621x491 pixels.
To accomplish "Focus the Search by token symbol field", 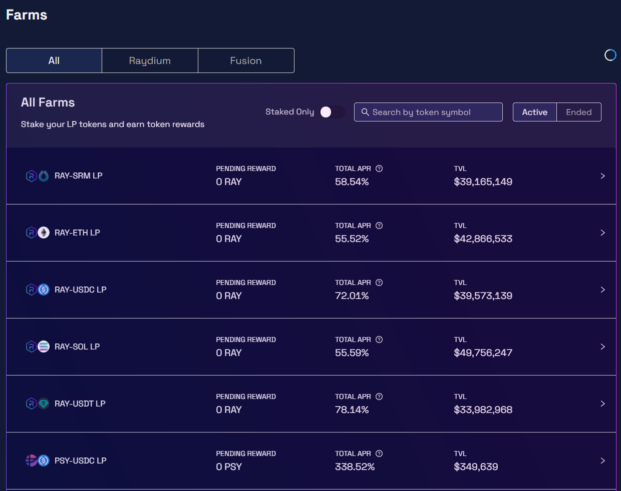I will 428,112.
